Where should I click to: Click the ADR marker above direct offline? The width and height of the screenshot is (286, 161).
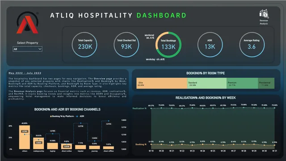click(x=109, y=121)
